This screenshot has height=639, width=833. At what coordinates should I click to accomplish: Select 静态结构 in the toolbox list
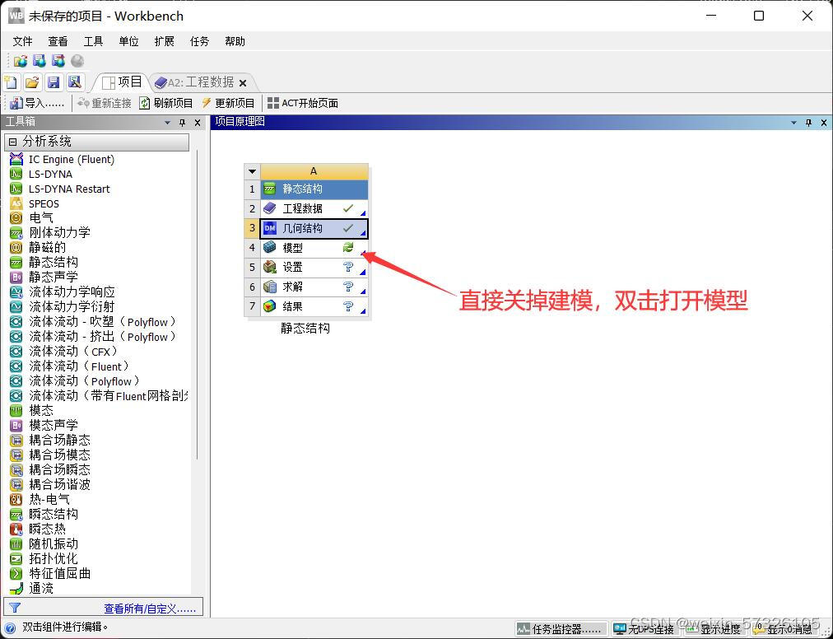(54, 262)
